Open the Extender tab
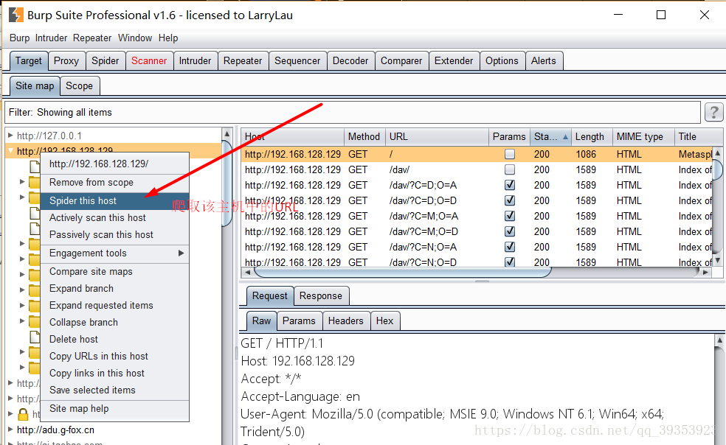 coord(454,60)
